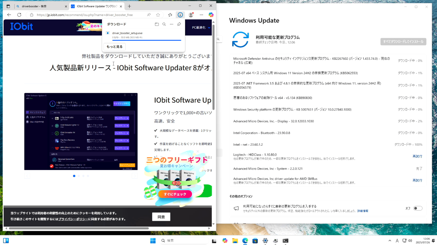Click IObit Software Updater screenshot thumbnail
Viewport: 437px width, 245px height.
tap(81, 131)
